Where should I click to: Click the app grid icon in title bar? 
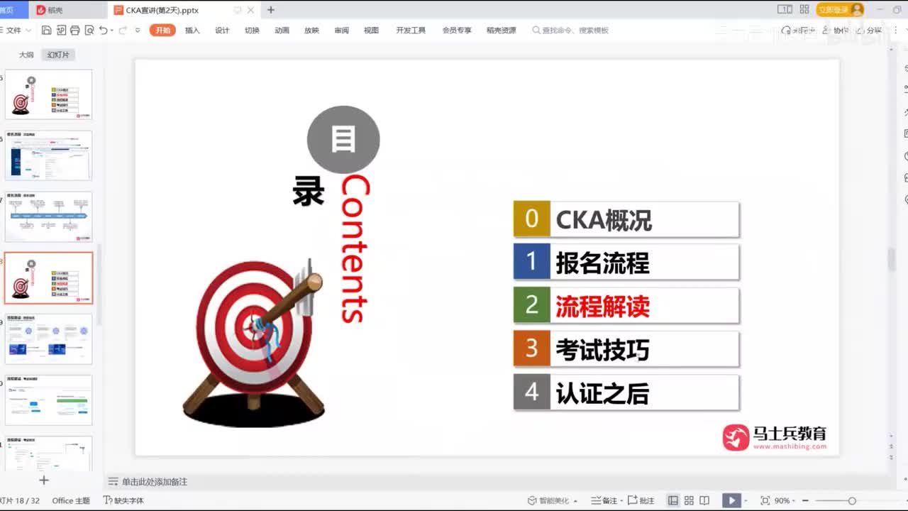804,9
